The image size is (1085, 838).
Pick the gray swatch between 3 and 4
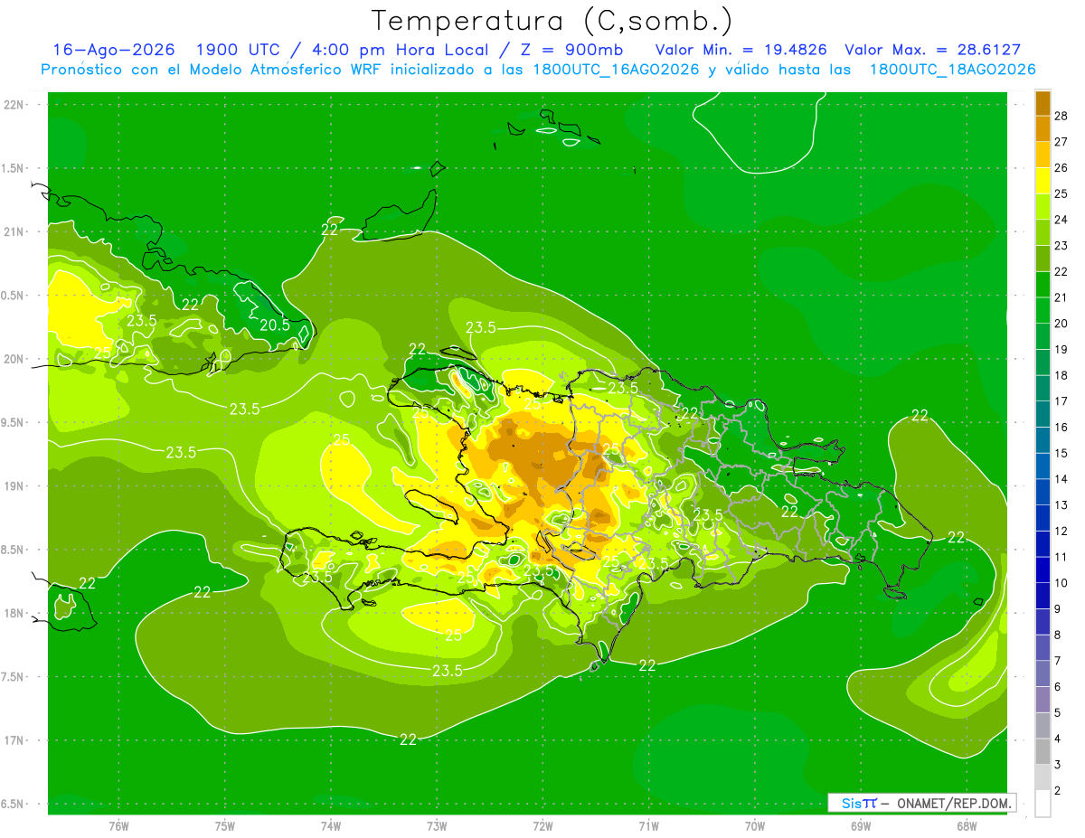coord(1043,751)
